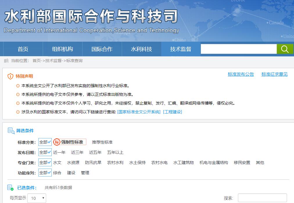Filter function series 建设

(71, 173)
